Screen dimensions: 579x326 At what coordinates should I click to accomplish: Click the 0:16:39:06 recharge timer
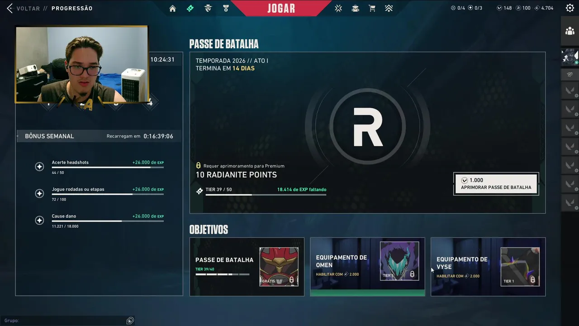[158, 136]
